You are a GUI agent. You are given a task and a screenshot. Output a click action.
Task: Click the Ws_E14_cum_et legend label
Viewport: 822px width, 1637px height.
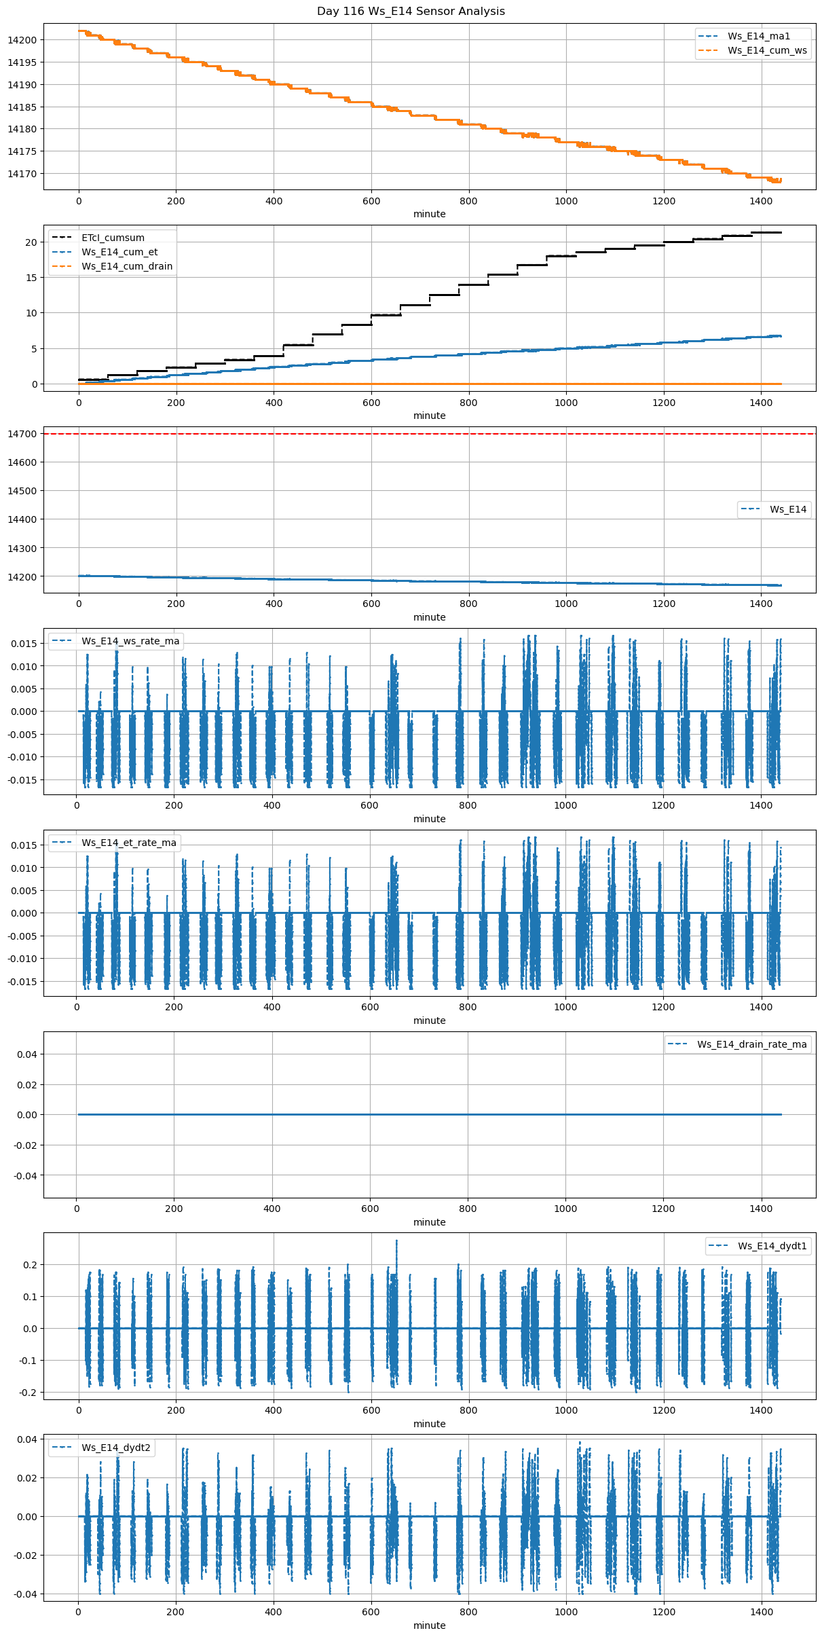tap(119, 252)
